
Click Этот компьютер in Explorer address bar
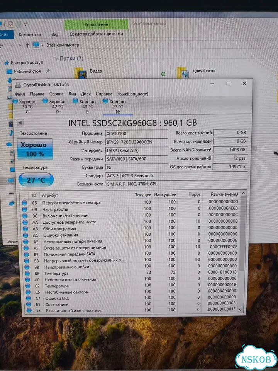point(63,45)
